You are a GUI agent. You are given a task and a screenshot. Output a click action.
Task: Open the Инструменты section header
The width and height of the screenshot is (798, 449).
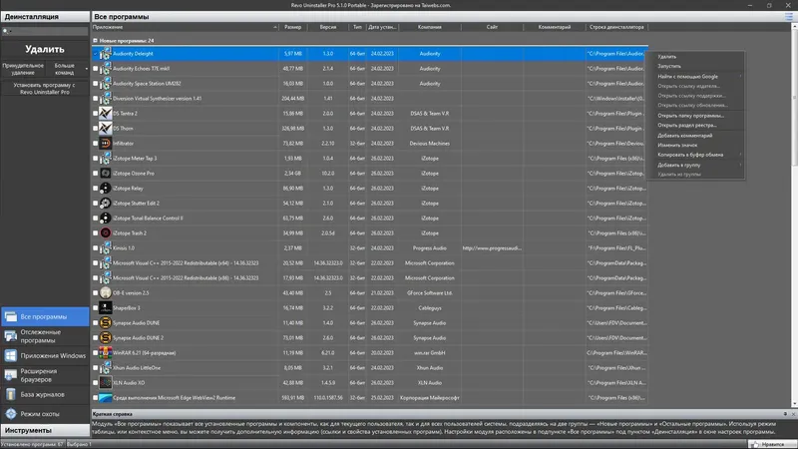click(x=45, y=431)
